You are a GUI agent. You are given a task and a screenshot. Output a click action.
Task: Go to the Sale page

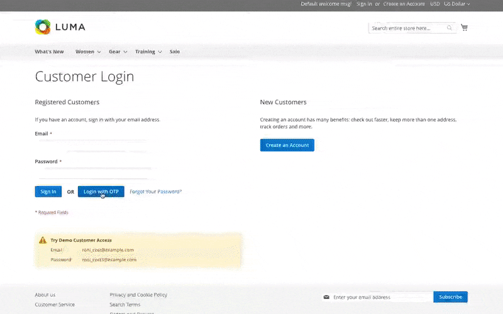(175, 51)
